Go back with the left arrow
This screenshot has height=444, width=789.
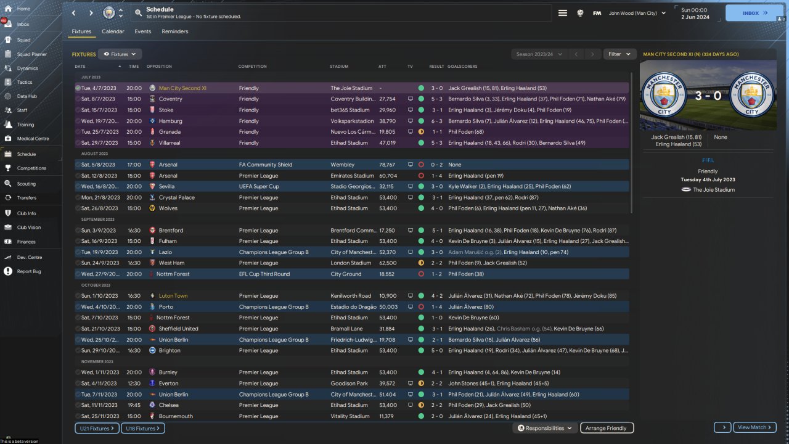[74, 13]
